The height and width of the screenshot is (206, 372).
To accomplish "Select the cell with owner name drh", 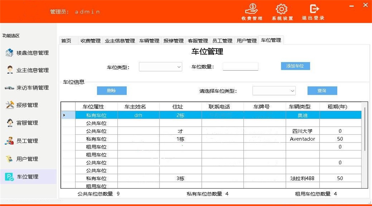I will click(x=138, y=115).
